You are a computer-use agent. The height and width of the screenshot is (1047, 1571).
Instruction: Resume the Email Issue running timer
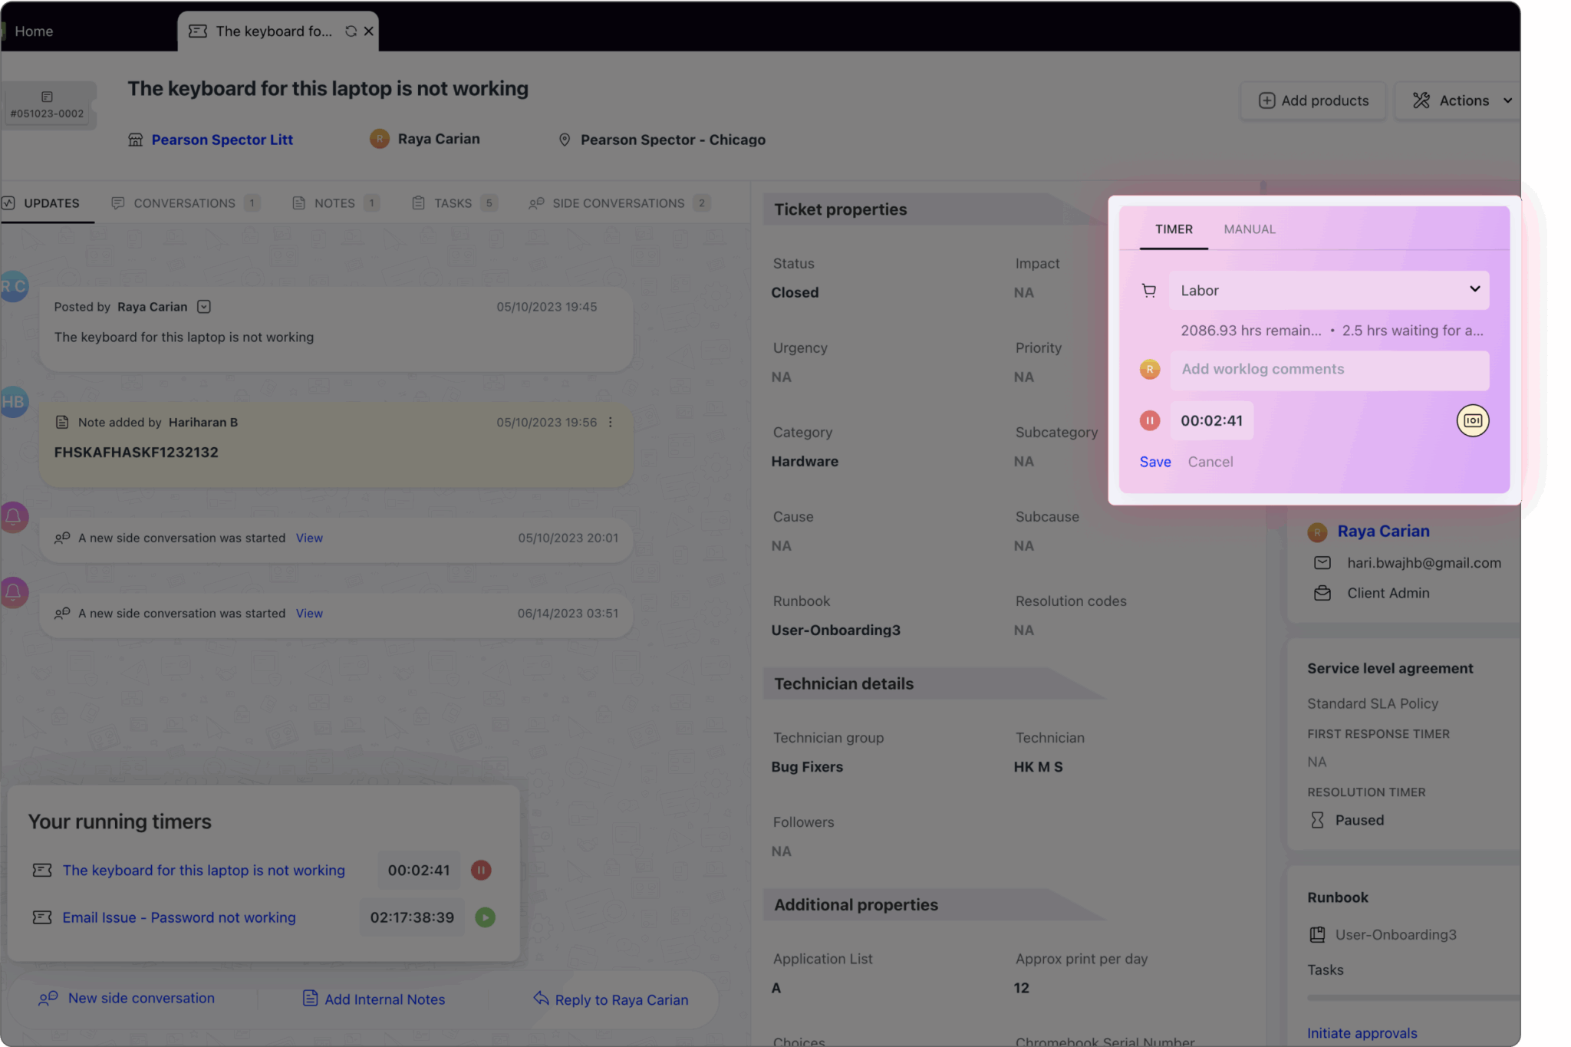[485, 917]
